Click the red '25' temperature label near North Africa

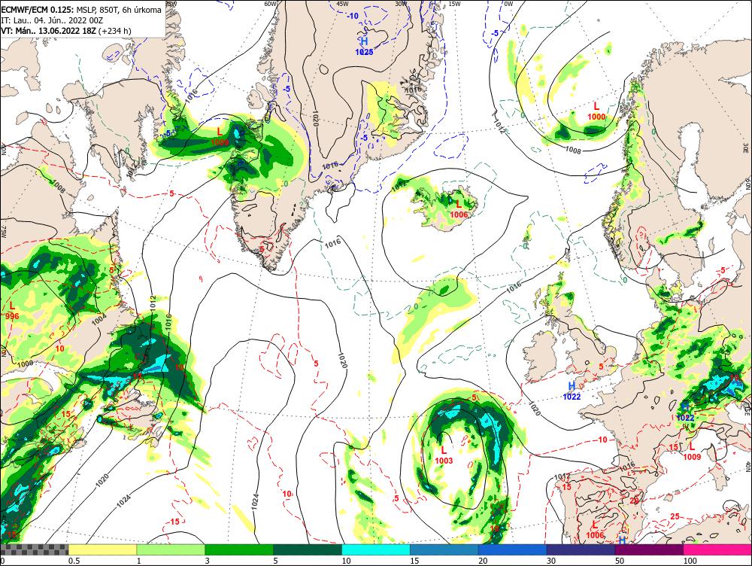675,516
